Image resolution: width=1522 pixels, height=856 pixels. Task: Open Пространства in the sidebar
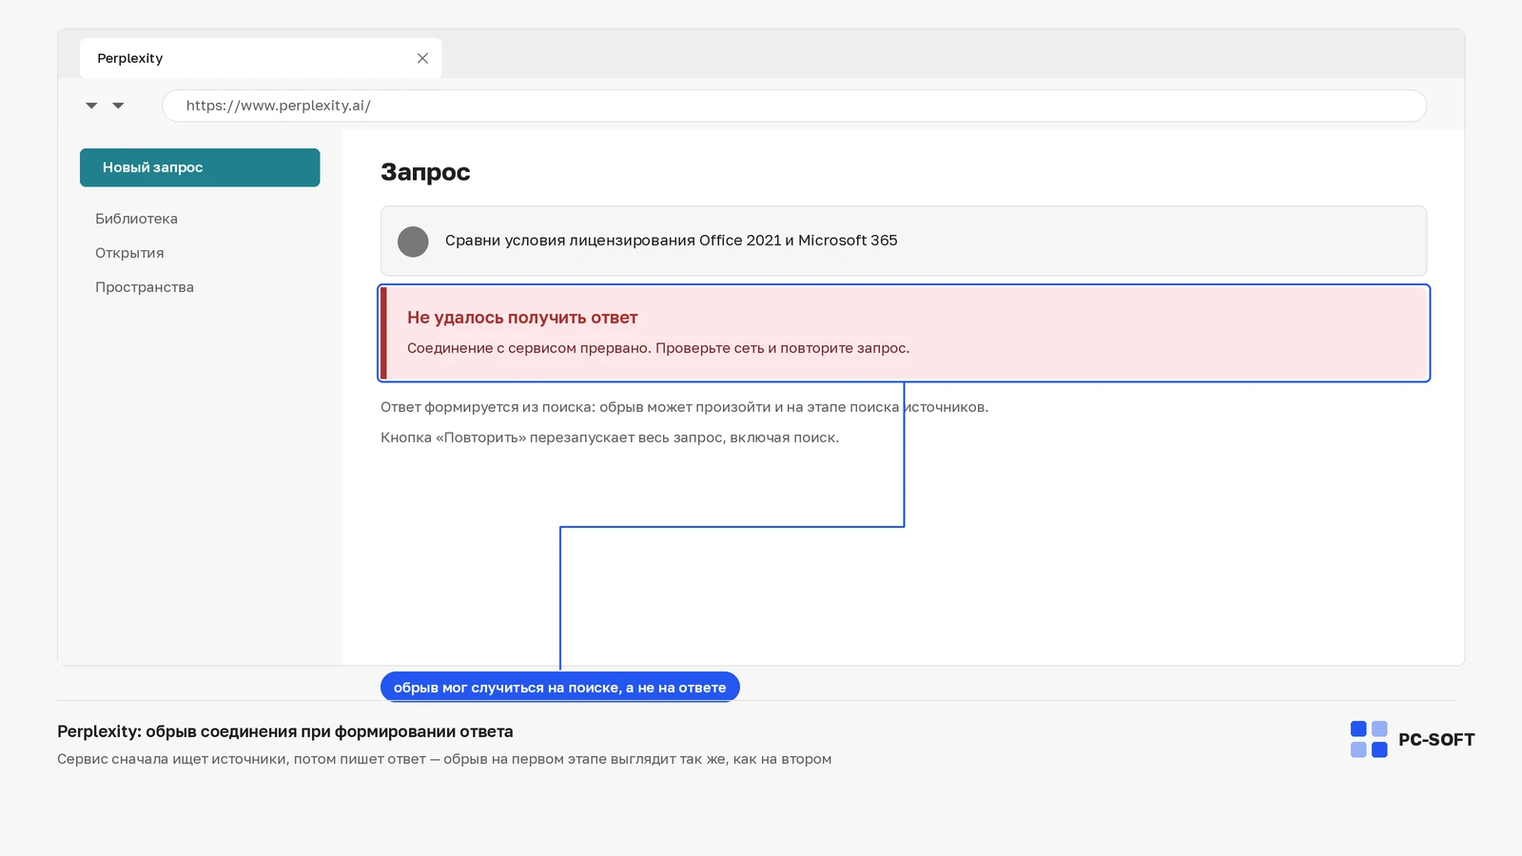pos(145,287)
